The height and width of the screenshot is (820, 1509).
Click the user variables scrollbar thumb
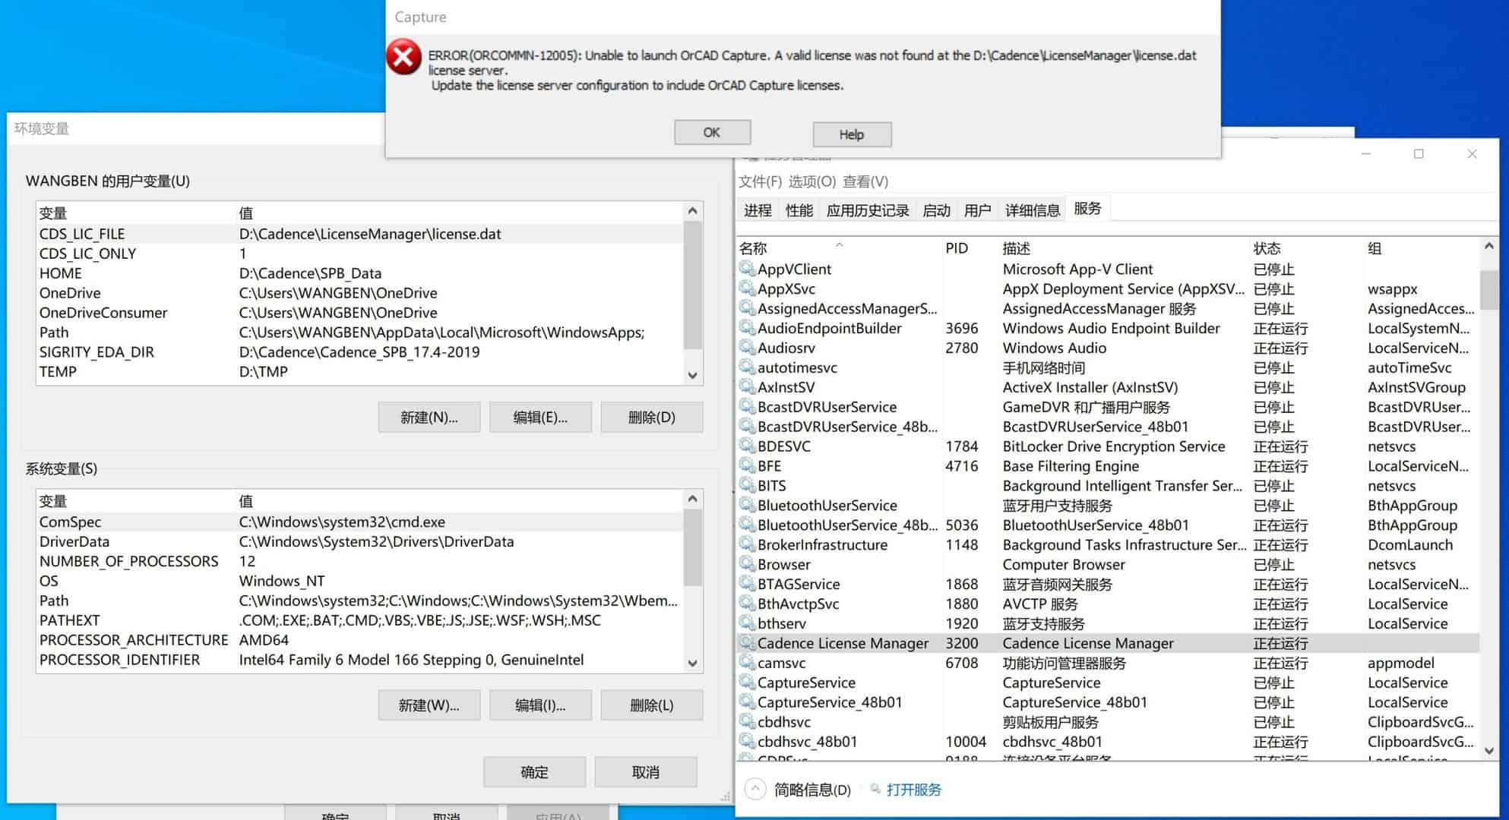pyautogui.click(x=692, y=285)
